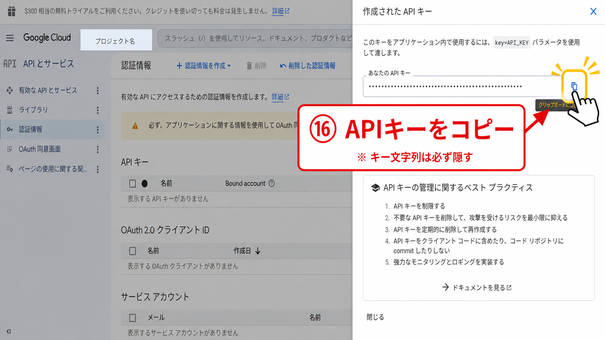Open more options for 有効な API とサービス

pos(97,90)
